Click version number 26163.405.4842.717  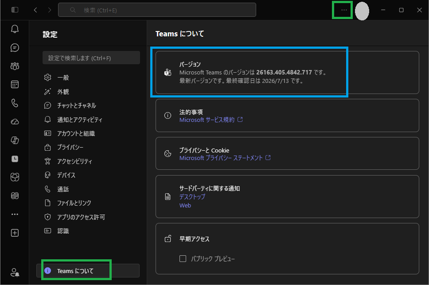284,73
